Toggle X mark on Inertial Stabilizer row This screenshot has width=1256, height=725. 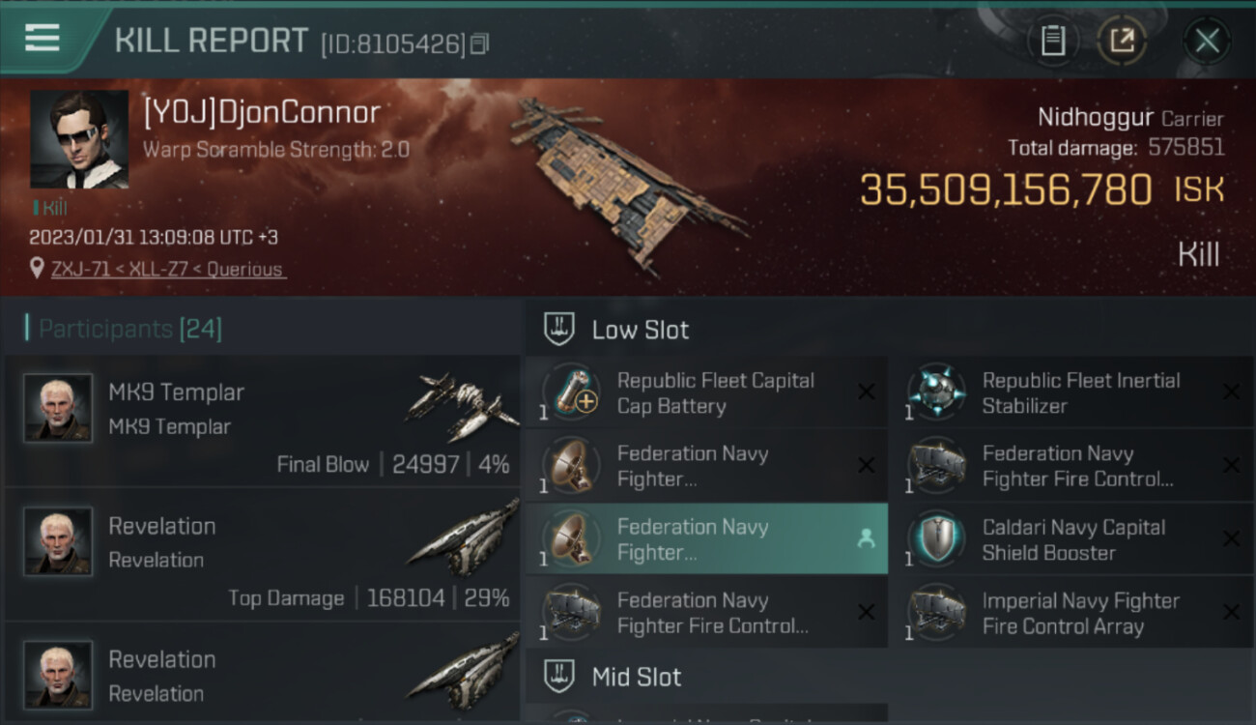coord(1231,391)
